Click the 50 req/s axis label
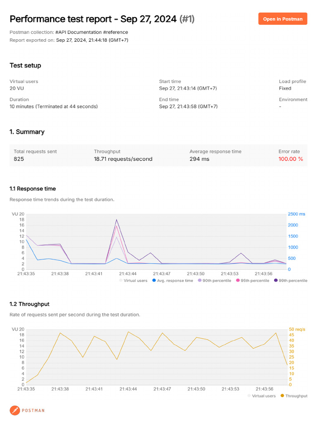Image resolution: width=317 pixels, height=423 pixels. point(297,329)
